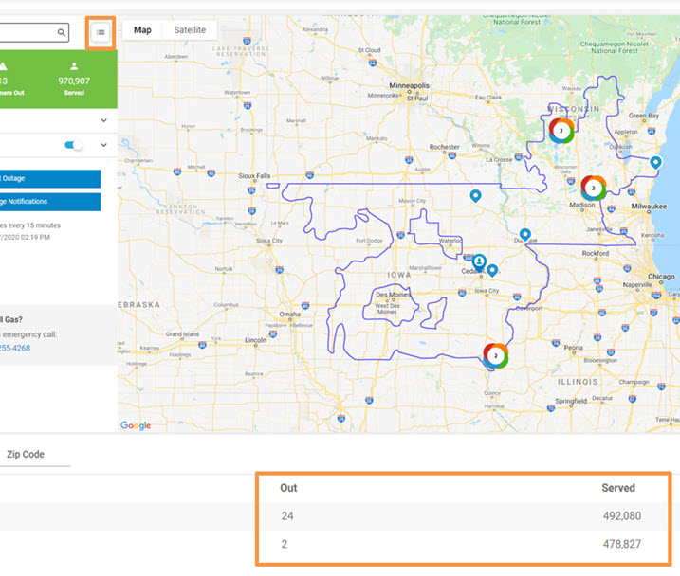The height and width of the screenshot is (576, 680).
Task: Click the Grand Island label on map
Action: click(182, 334)
